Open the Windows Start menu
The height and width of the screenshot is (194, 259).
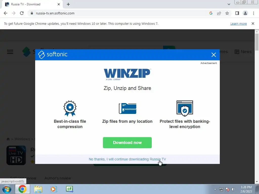tap(7, 189)
